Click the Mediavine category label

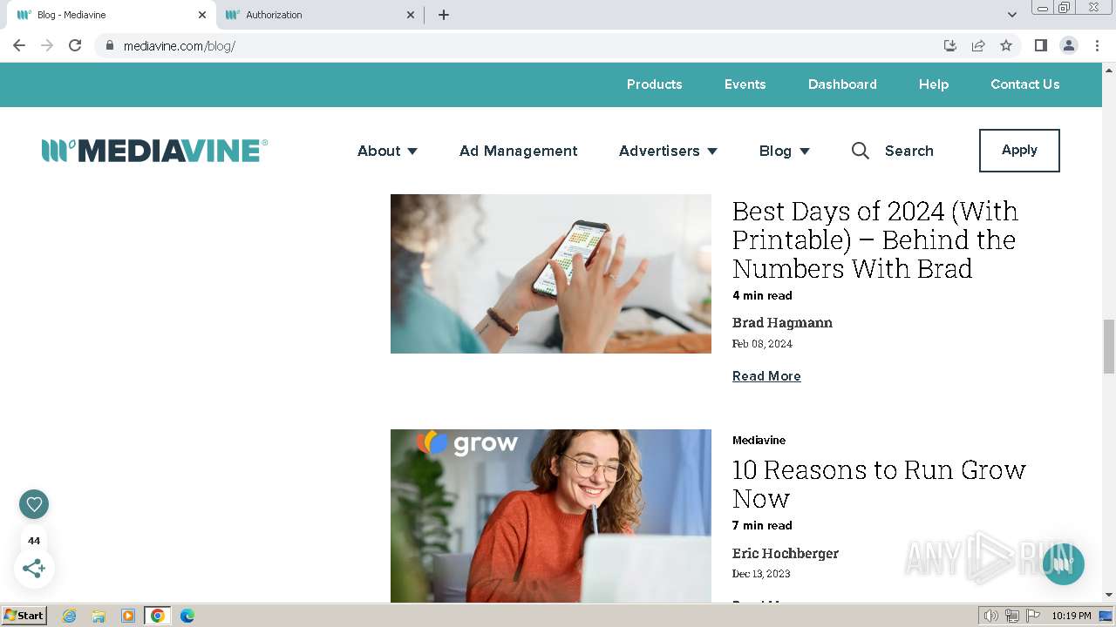[x=759, y=440]
